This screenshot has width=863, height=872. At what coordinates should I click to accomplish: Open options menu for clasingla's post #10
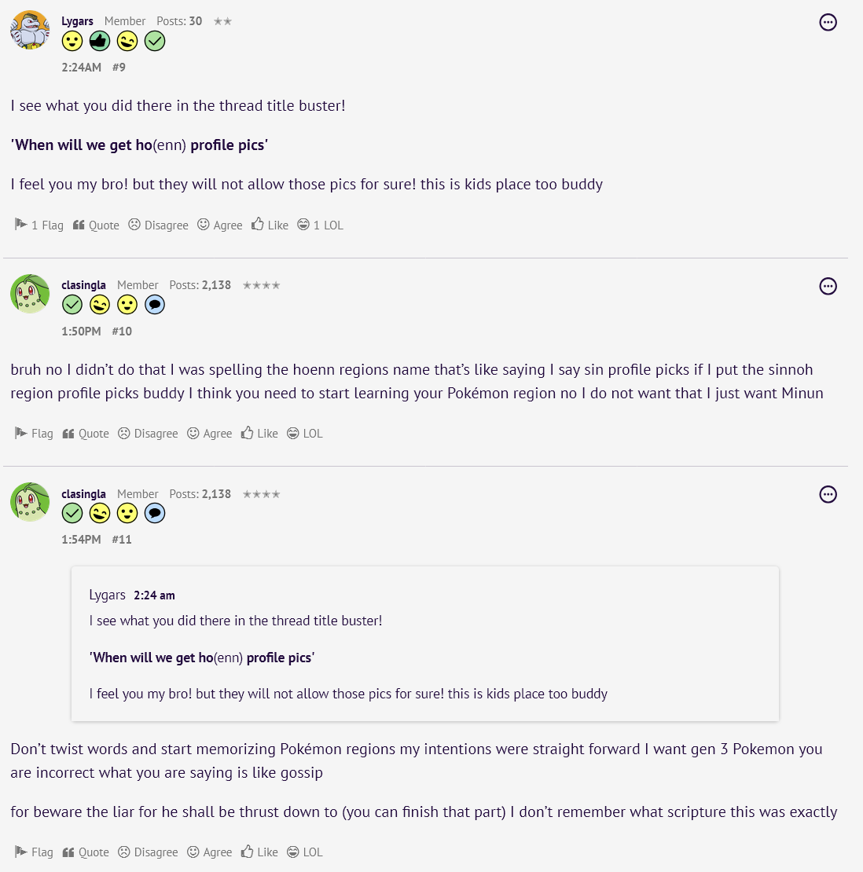[x=828, y=286]
